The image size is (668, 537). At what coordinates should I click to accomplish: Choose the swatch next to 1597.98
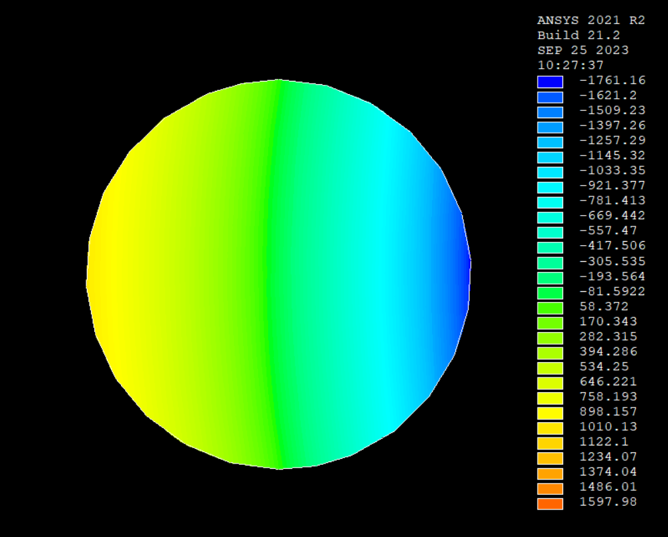click(x=550, y=504)
